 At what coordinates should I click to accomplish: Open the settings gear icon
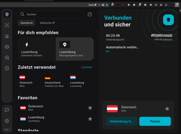pos(7,121)
